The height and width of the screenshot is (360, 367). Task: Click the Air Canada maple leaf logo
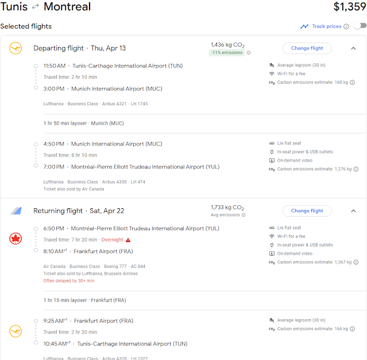[x=16, y=239]
